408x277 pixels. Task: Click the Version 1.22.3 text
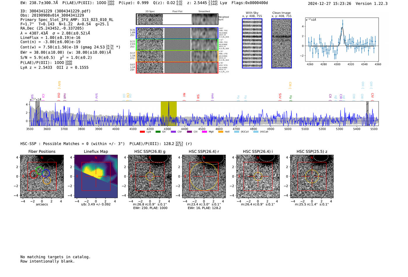372,4
